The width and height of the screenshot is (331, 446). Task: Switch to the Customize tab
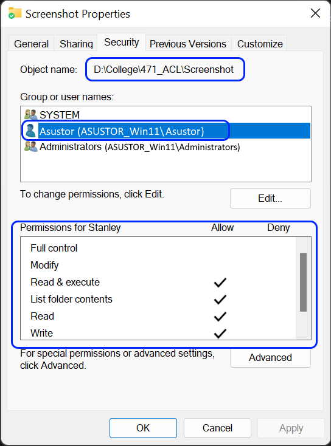260,44
